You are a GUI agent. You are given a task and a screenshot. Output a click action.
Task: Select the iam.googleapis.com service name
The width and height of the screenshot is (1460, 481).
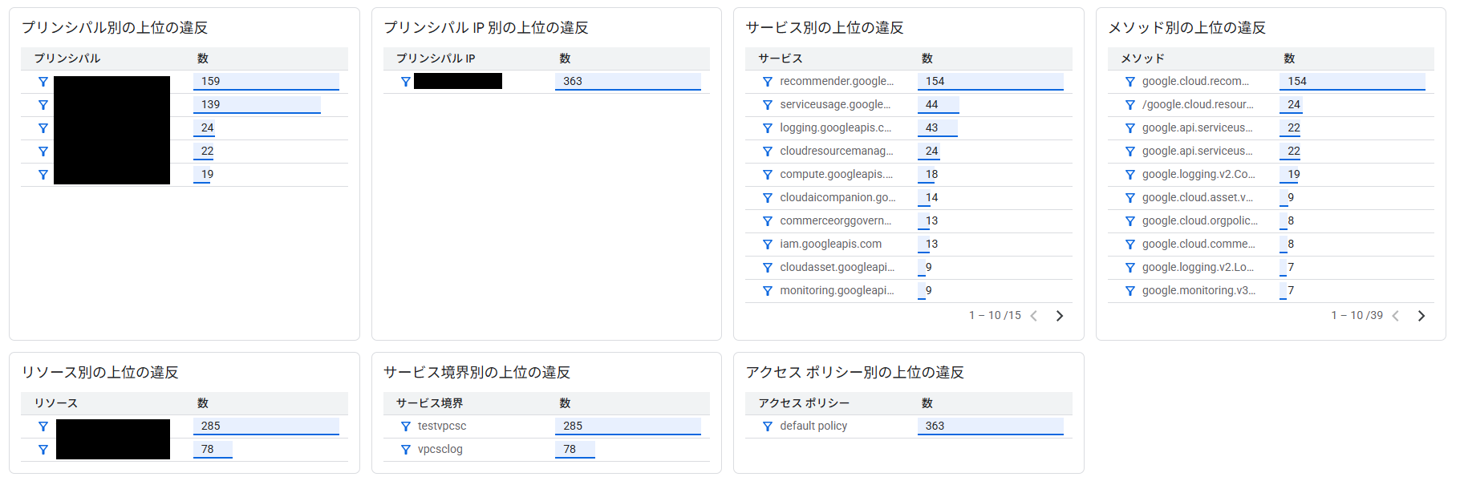coord(831,244)
